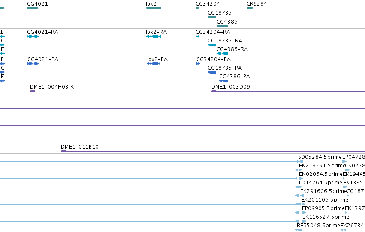Click the DME1-004H03.R label text
Image resolution: width=365 pixels, height=232 pixels.
click(52, 86)
